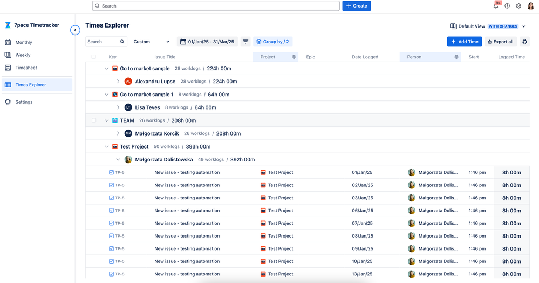The image size is (539, 283).
Task: Click the calendar icon in the date range
Action: 183,42
